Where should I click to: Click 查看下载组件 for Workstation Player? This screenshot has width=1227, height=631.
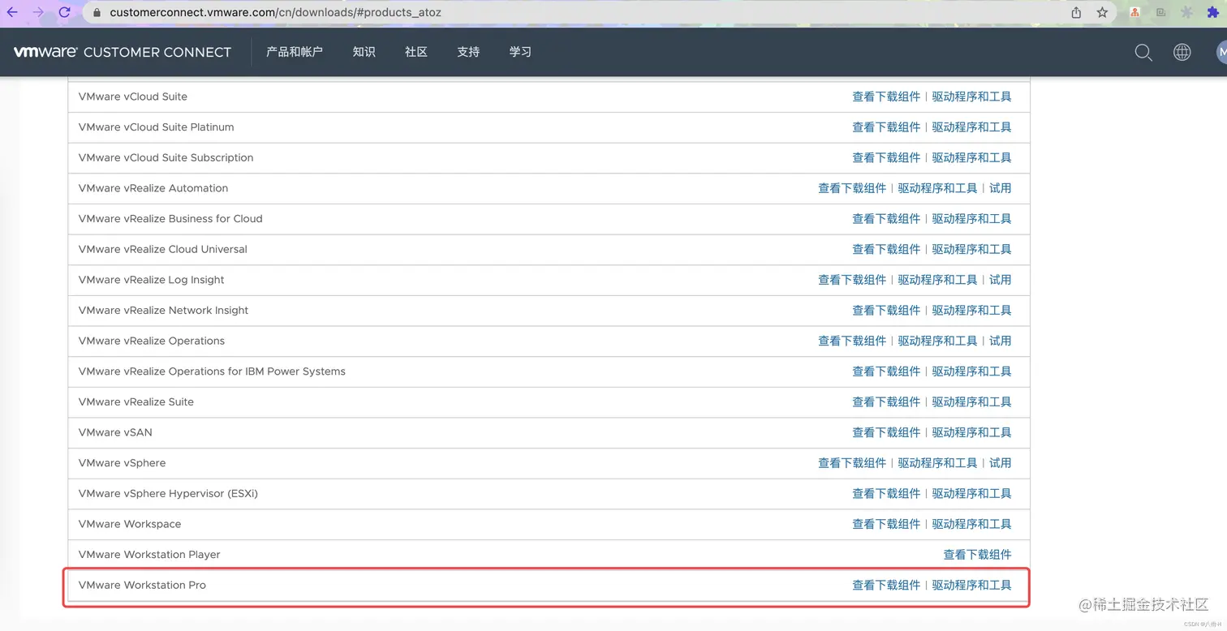(977, 555)
